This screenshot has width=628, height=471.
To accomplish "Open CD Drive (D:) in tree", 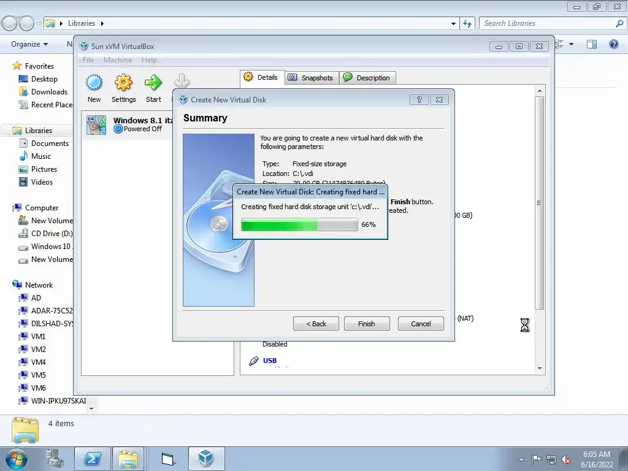I will point(52,234).
